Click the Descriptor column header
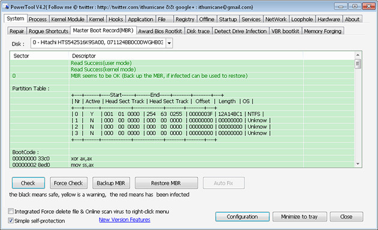Image resolution: width=378 pixels, height=230 pixels. (186, 56)
